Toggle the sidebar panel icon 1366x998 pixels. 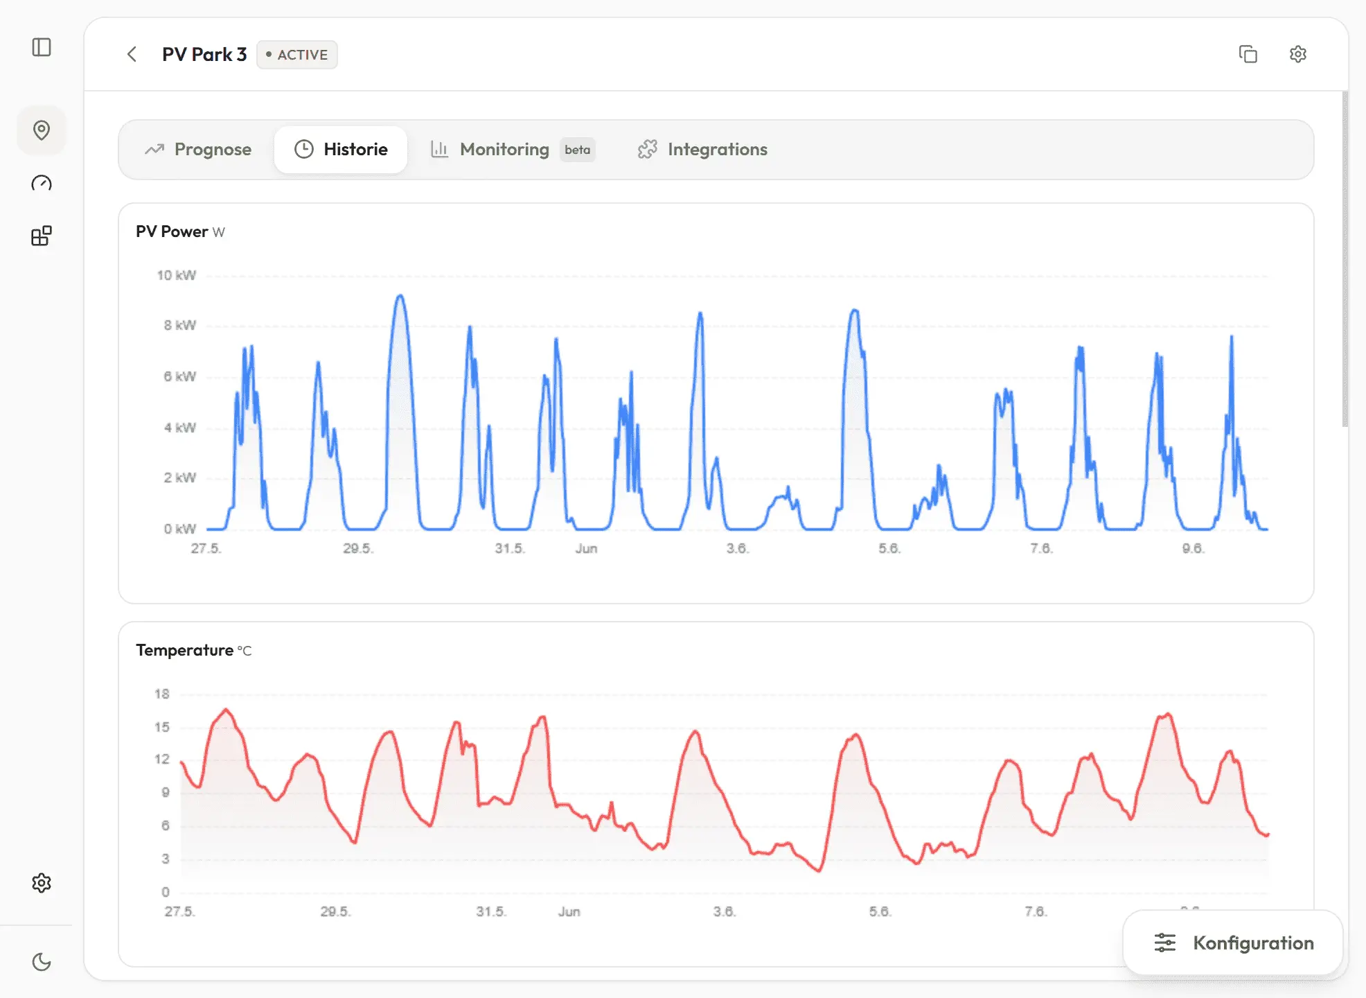[x=42, y=47]
